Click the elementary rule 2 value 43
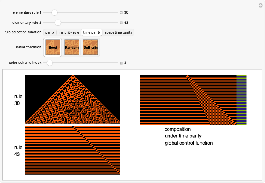 click(126, 22)
